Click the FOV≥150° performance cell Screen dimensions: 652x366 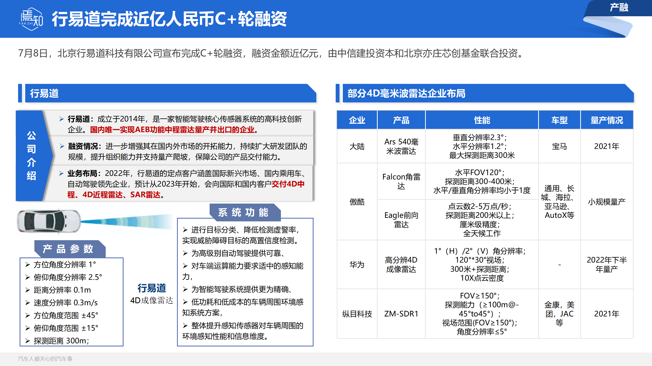click(x=482, y=314)
